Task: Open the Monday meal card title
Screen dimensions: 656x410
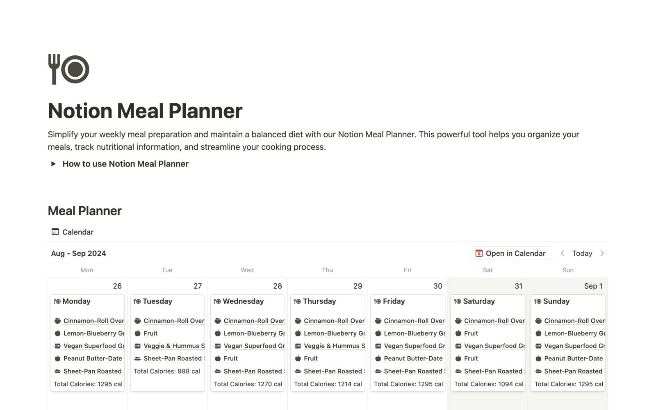Action: click(x=76, y=301)
